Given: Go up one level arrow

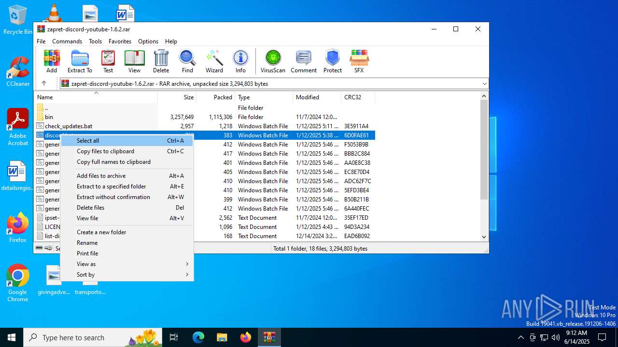Looking at the screenshot, I should click(43, 83).
